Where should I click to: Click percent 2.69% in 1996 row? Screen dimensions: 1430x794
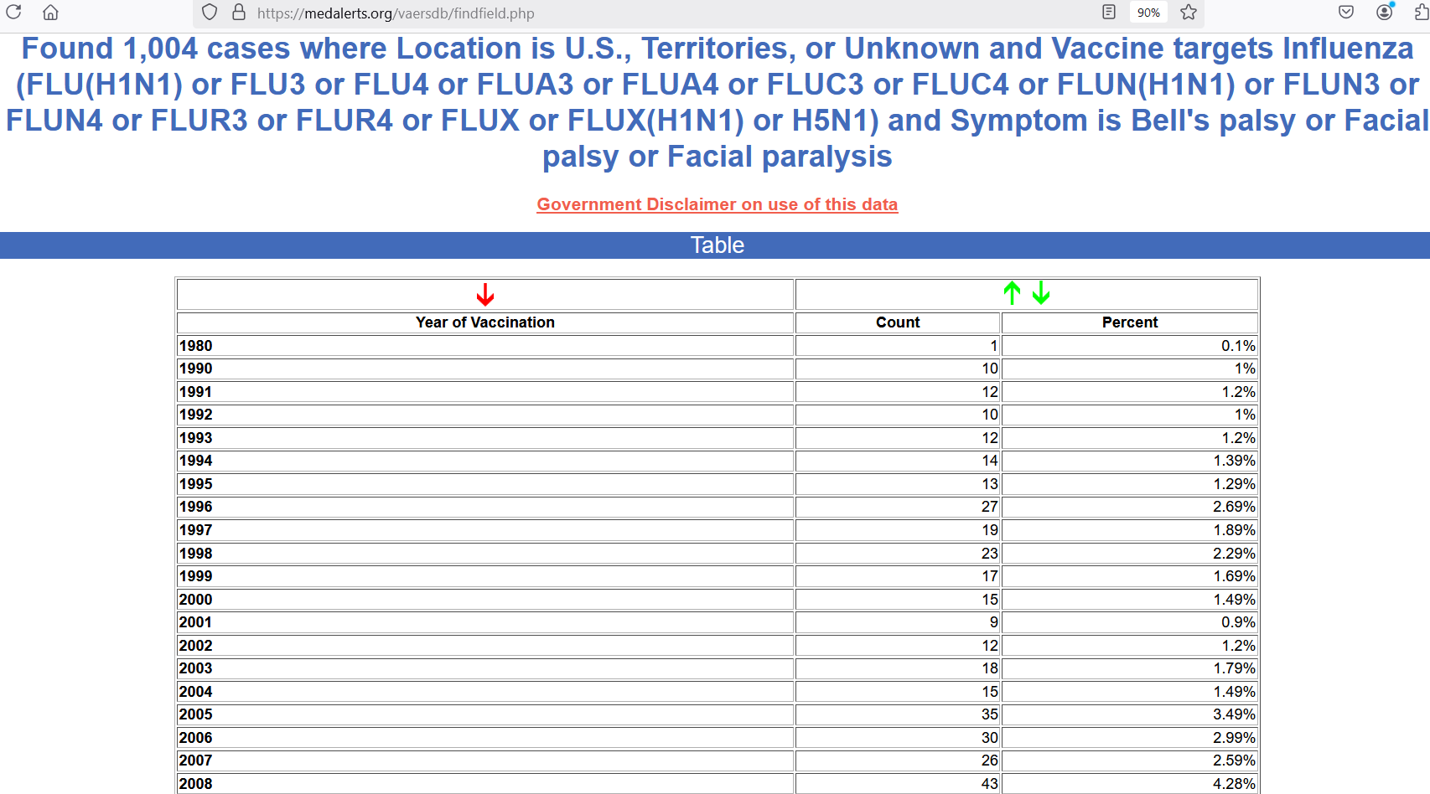click(x=1234, y=507)
